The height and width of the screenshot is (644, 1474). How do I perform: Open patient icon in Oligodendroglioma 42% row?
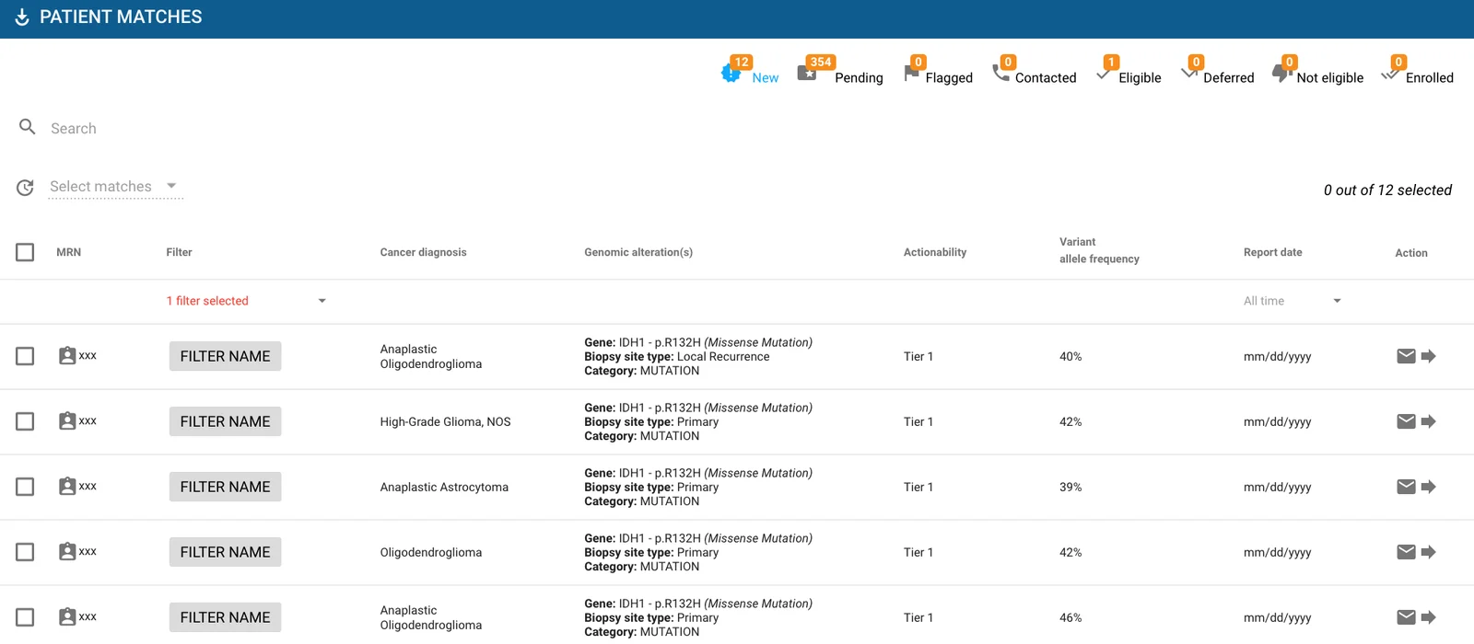coord(67,552)
